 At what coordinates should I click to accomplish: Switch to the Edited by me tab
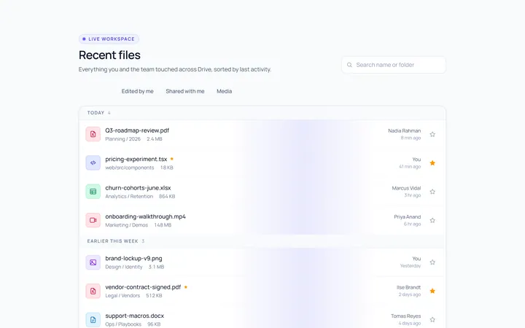(x=138, y=91)
